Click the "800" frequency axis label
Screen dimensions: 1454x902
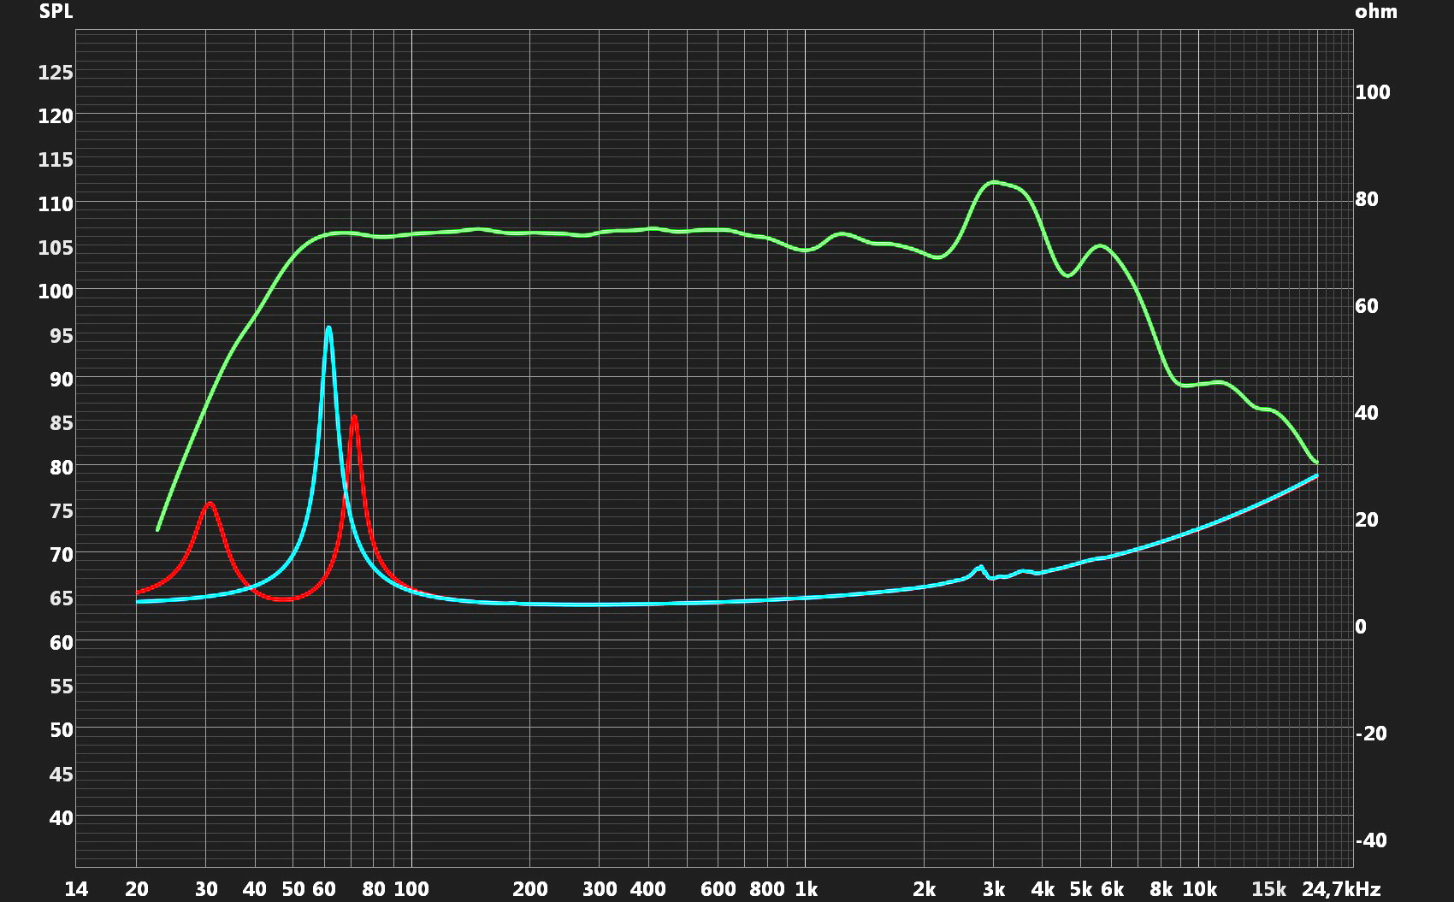766,889
